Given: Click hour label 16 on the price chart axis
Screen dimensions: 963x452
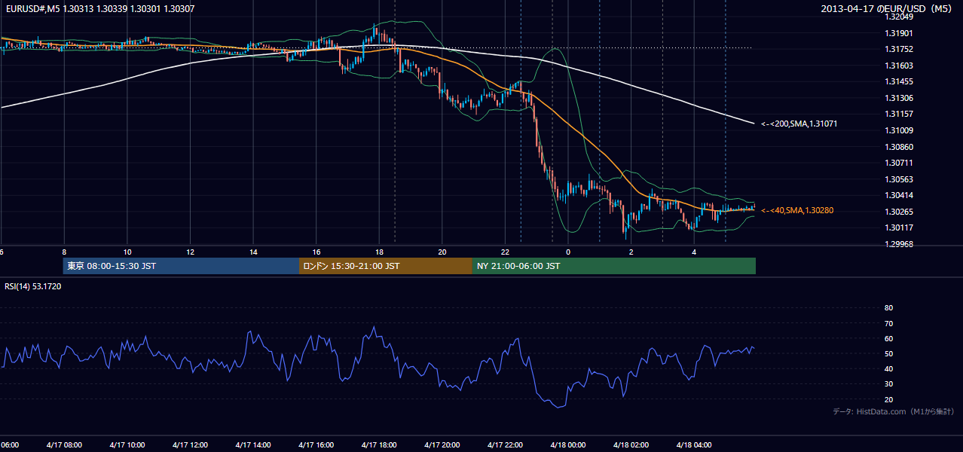Looking at the screenshot, I should tap(316, 252).
